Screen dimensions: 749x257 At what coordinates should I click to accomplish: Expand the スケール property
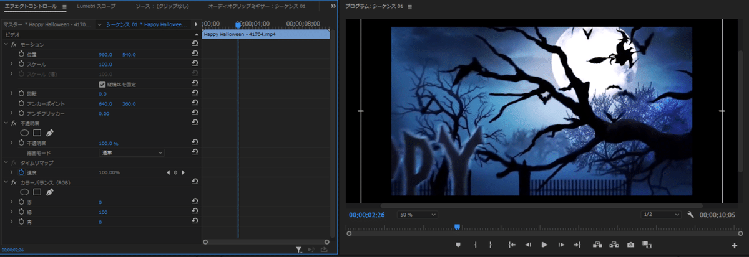(11, 64)
